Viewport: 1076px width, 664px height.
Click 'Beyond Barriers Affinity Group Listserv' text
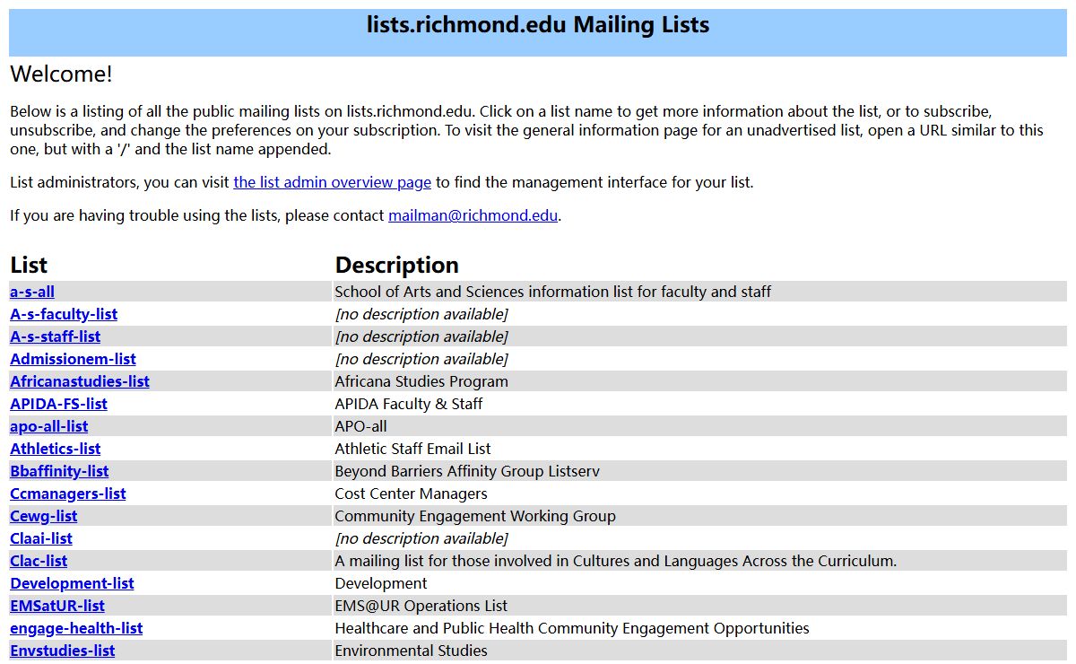click(467, 471)
